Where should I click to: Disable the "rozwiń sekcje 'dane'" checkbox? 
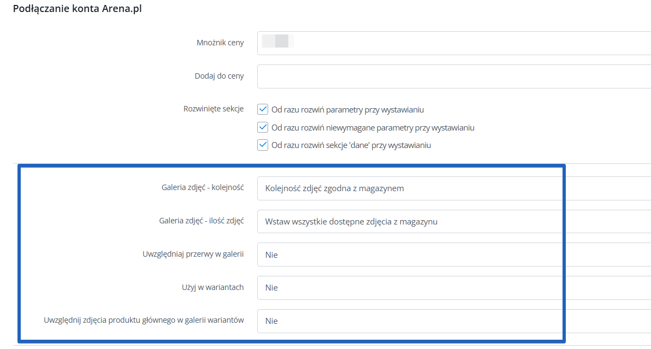(263, 145)
